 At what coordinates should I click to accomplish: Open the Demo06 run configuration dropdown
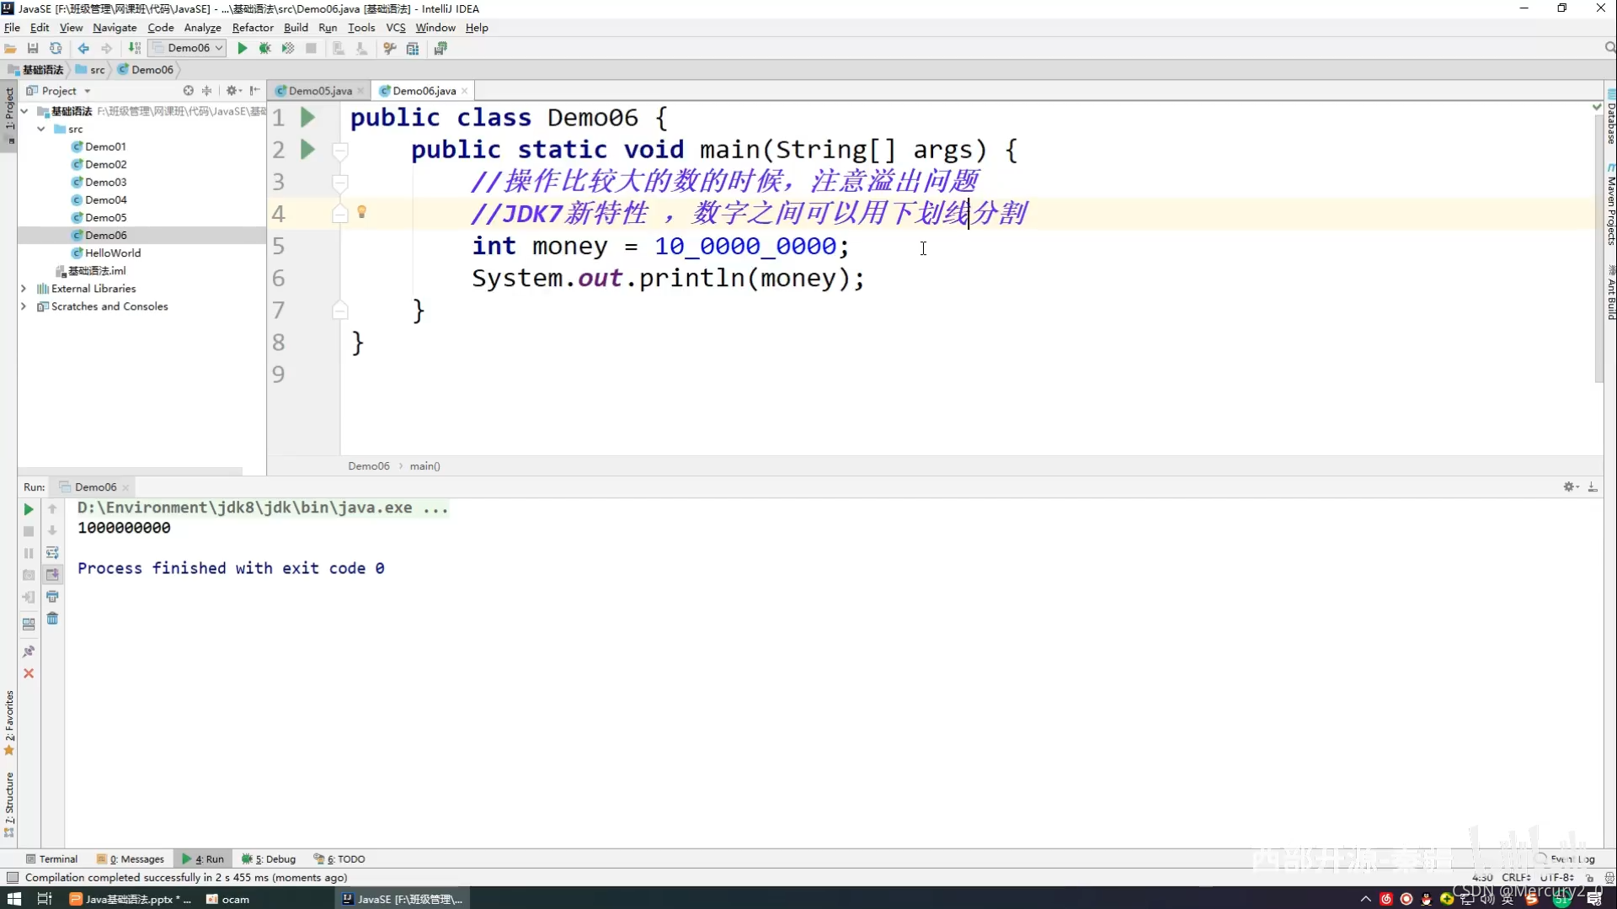187,48
